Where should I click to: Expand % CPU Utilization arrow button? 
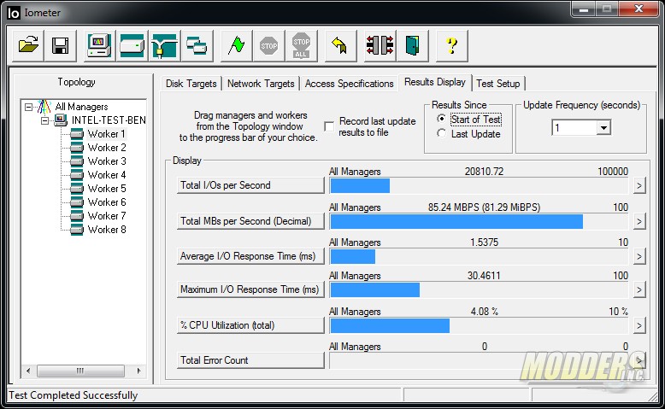[639, 325]
